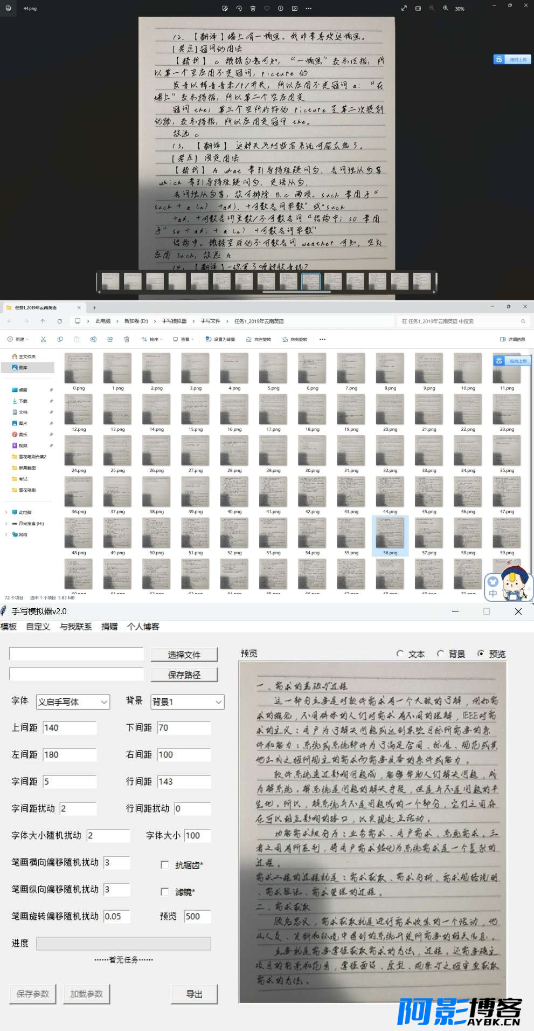Open the three-dot more menu in photo viewer
This screenshot has height=1031, width=534.
pyautogui.click(x=308, y=9)
